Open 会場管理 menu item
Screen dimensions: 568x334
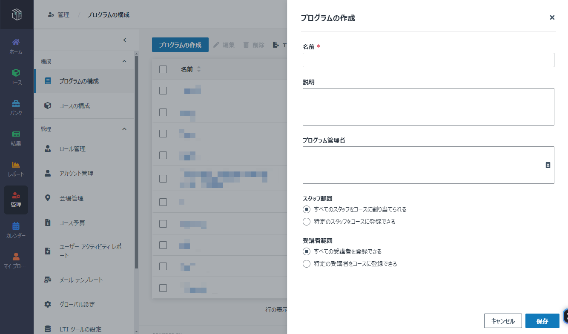click(x=84, y=198)
